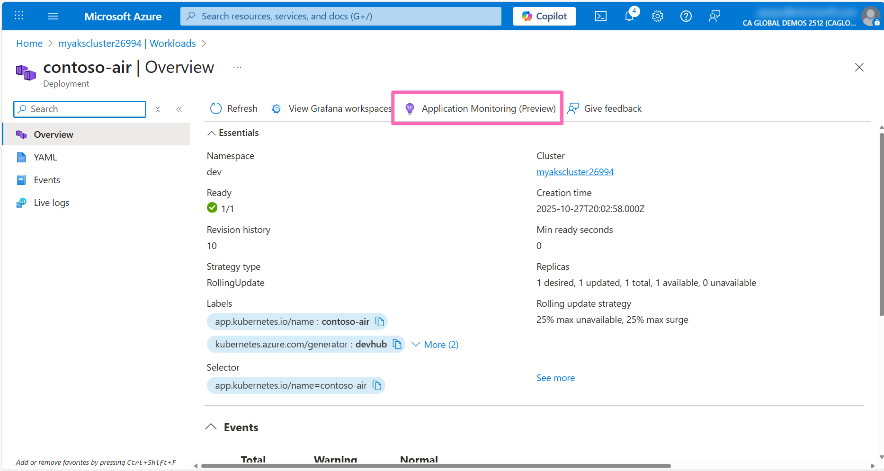Click the resources search field
The width and height of the screenshot is (884, 471).
(x=340, y=16)
